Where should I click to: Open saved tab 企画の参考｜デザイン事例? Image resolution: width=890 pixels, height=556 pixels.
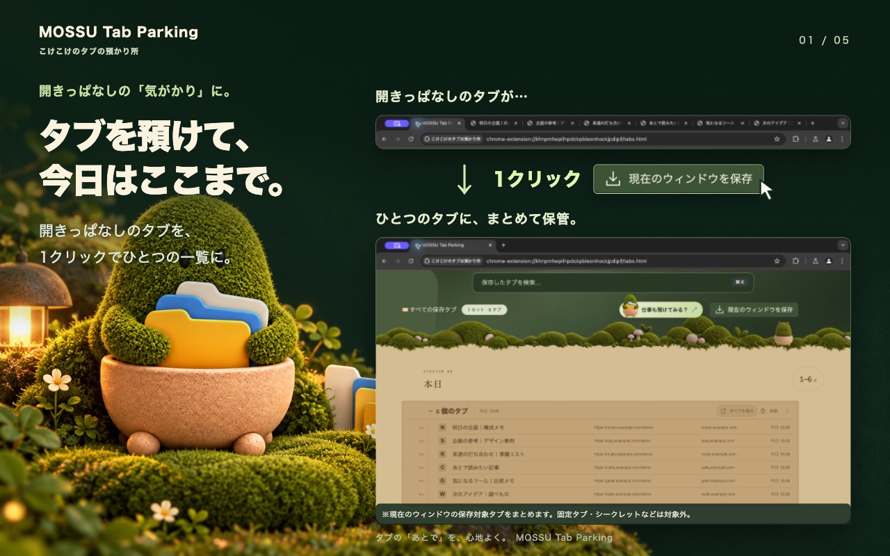[x=483, y=441]
